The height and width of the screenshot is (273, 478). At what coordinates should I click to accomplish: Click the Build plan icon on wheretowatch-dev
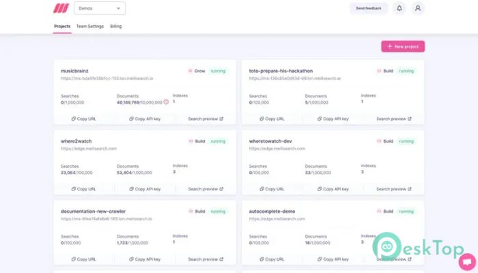pos(379,141)
